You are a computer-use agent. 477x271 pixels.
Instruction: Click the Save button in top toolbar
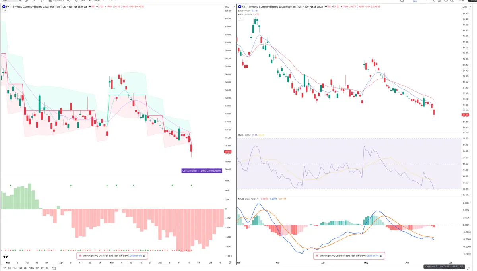coord(415,1)
